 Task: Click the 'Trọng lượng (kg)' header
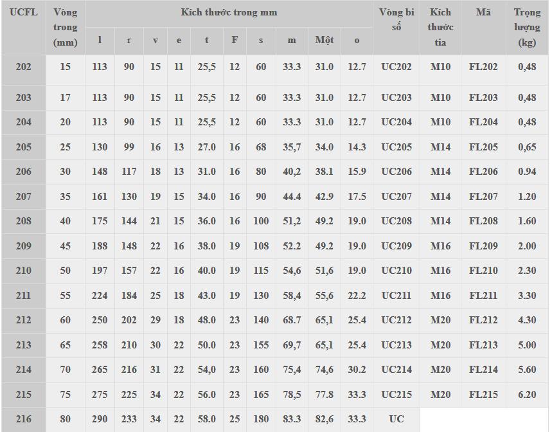coord(527,28)
